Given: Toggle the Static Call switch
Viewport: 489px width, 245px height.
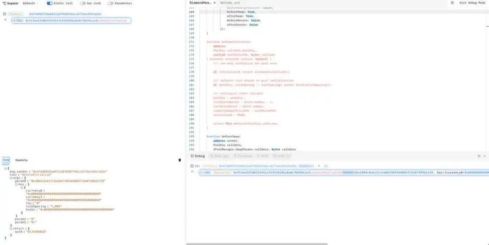Looking at the screenshot, I should point(50,3).
